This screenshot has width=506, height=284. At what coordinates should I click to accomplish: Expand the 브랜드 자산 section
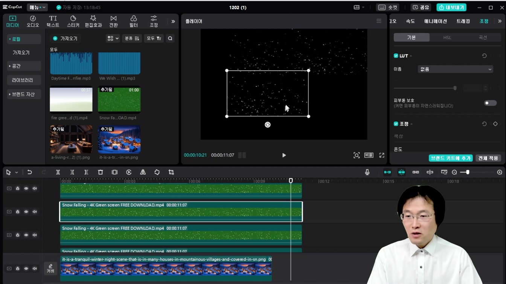24,94
